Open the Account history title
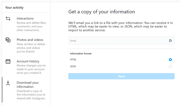The image size is (180, 106). [x=28, y=61]
